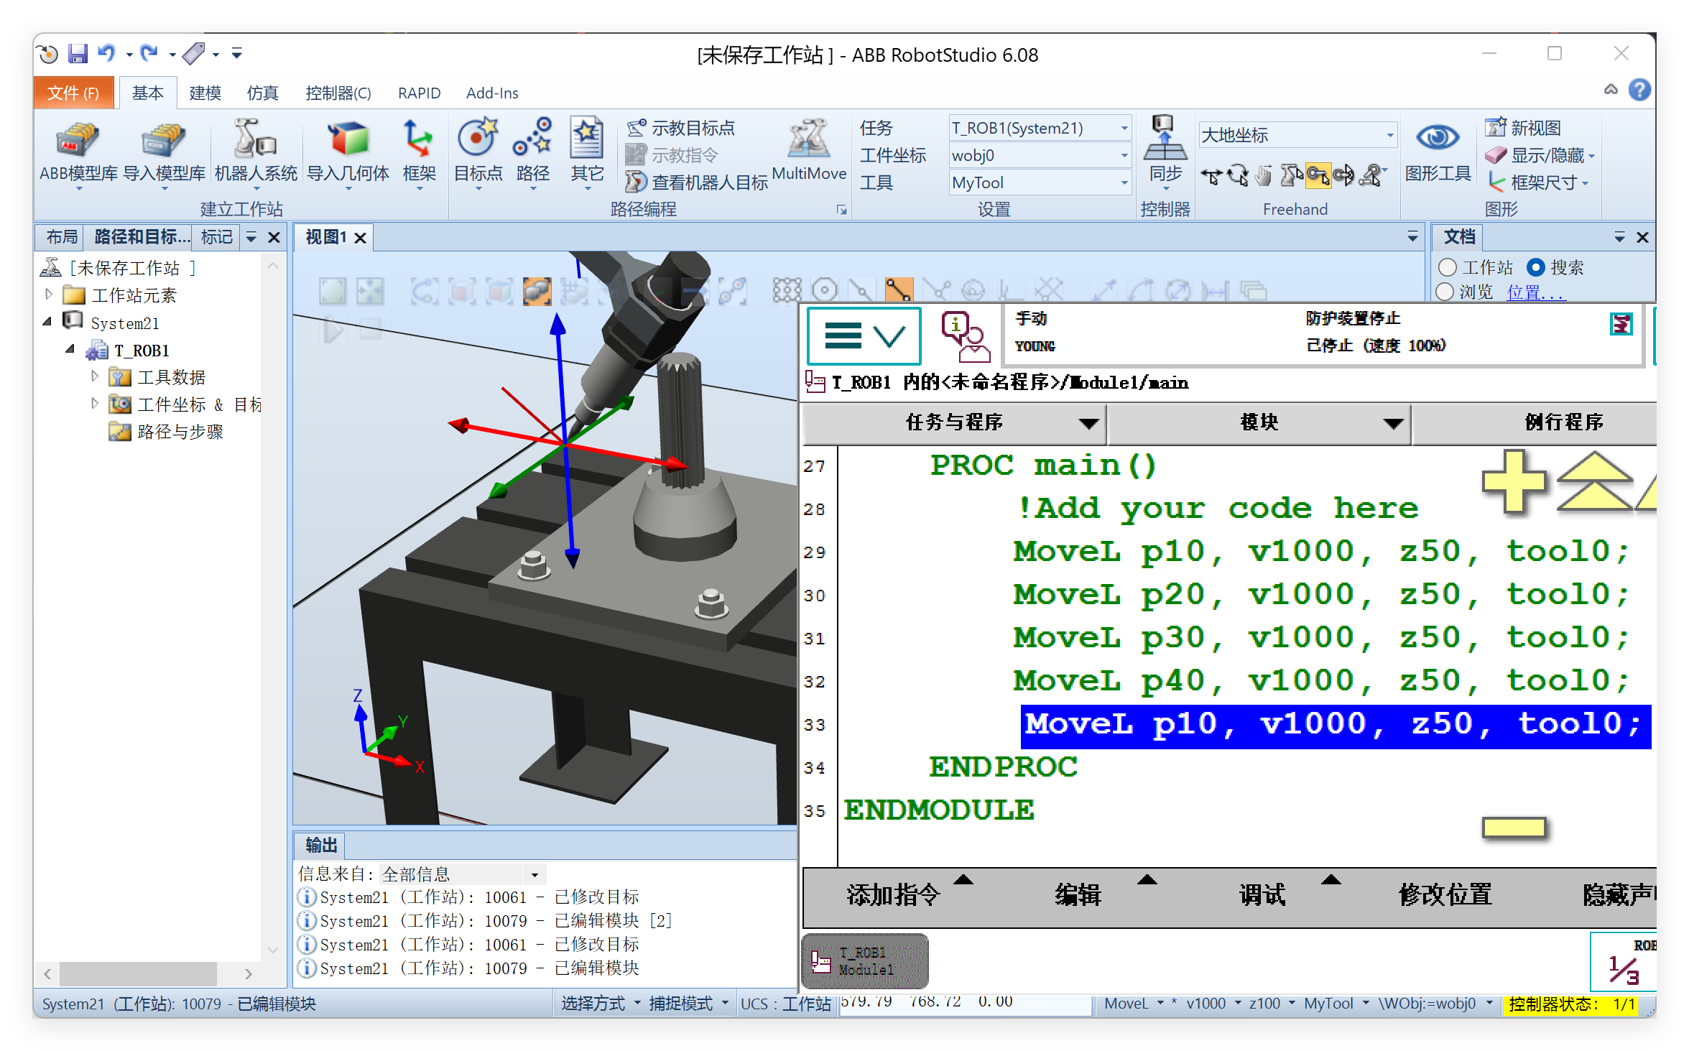Open the Help question mark icon
The height and width of the screenshot is (1051, 1689).
(1639, 90)
